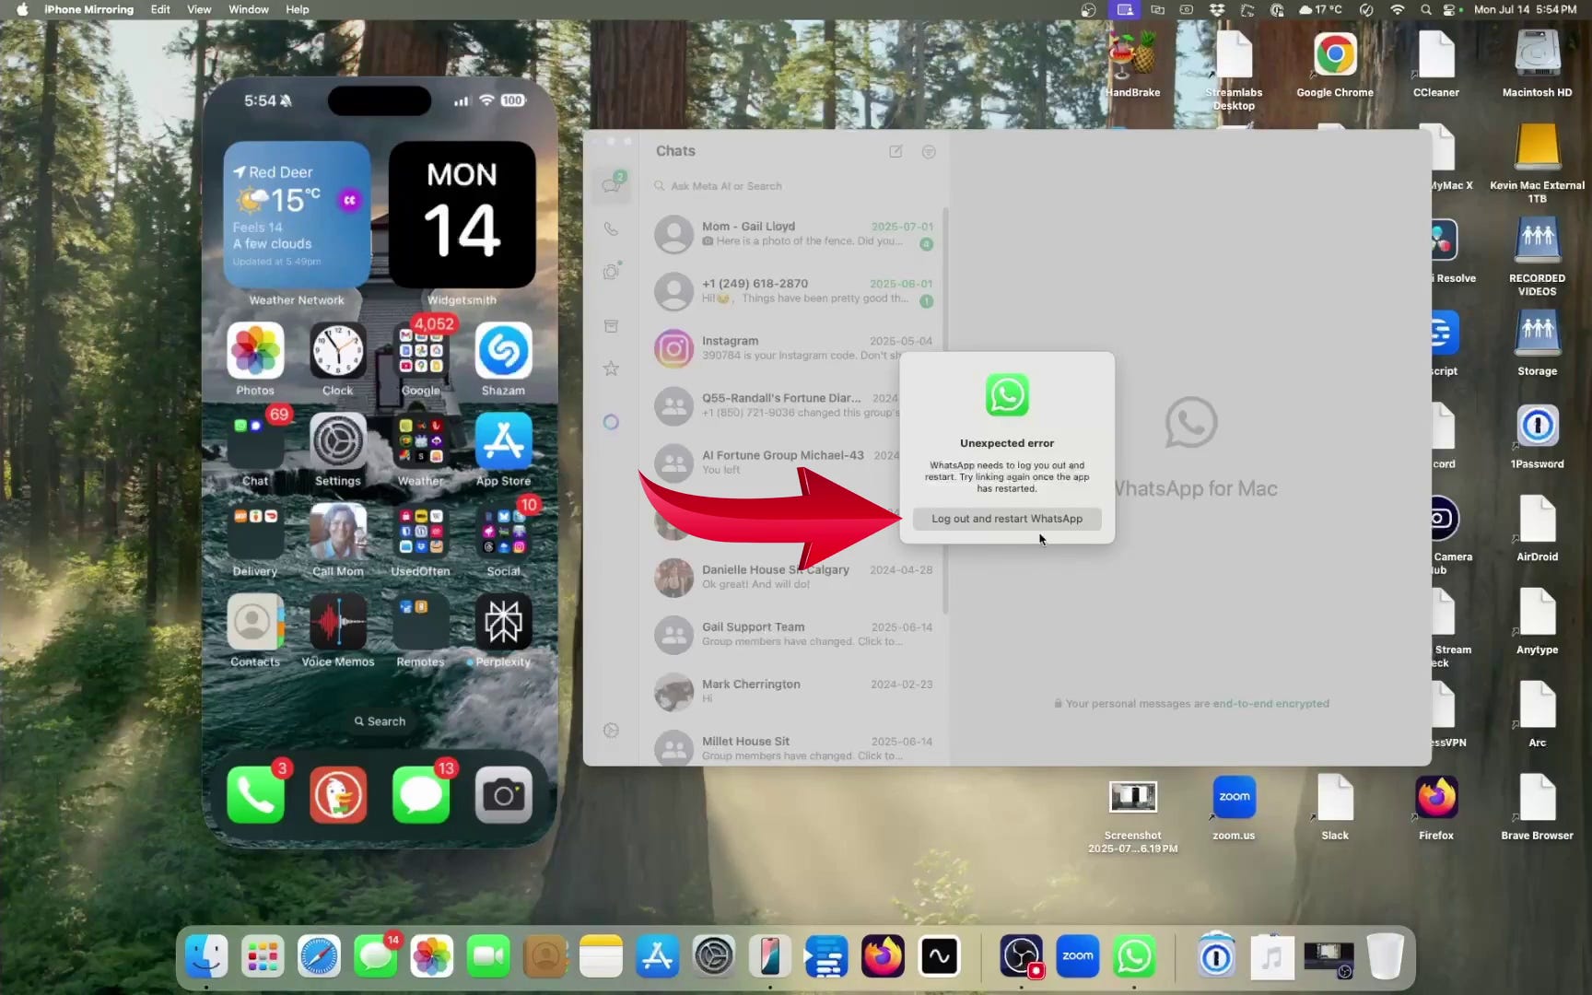Open Danielle House Sit Calgary chat
The width and height of the screenshot is (1592, 995).
(x=793, y=577)
